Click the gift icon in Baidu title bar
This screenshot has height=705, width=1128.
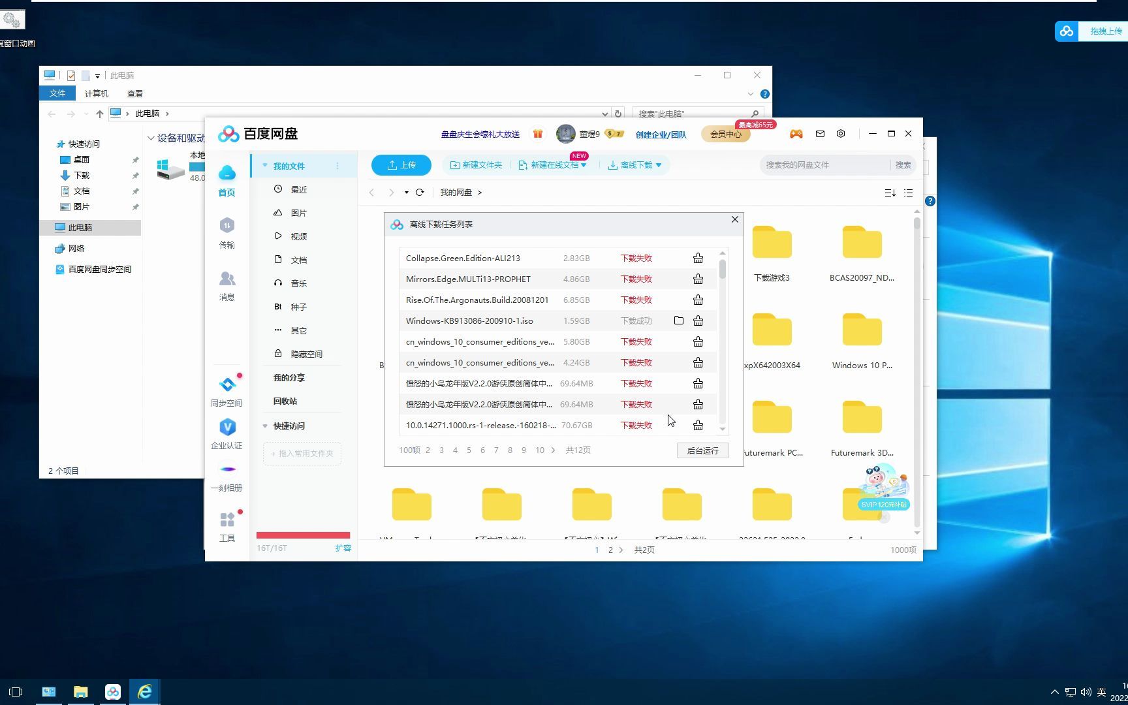pos(538,134)
